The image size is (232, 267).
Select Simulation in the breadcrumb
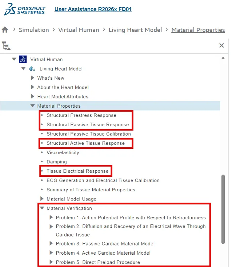(x=34, y=30)
